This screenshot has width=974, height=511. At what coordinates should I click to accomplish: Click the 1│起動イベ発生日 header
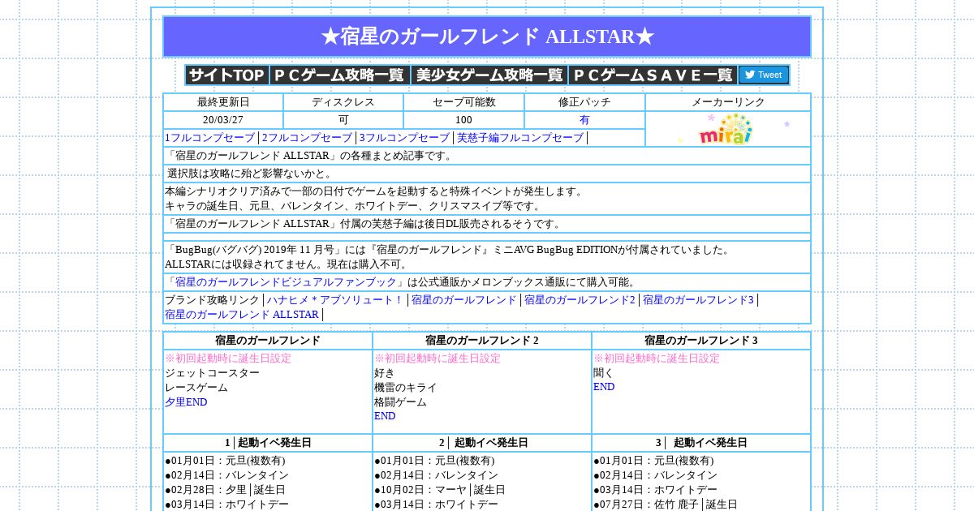click(268, 443)
